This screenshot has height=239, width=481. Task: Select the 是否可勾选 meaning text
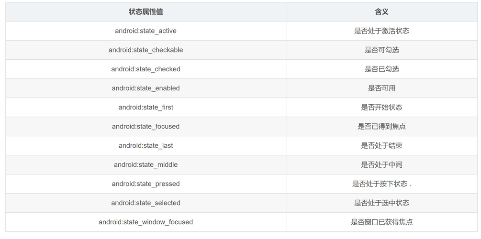coord(381,50)
